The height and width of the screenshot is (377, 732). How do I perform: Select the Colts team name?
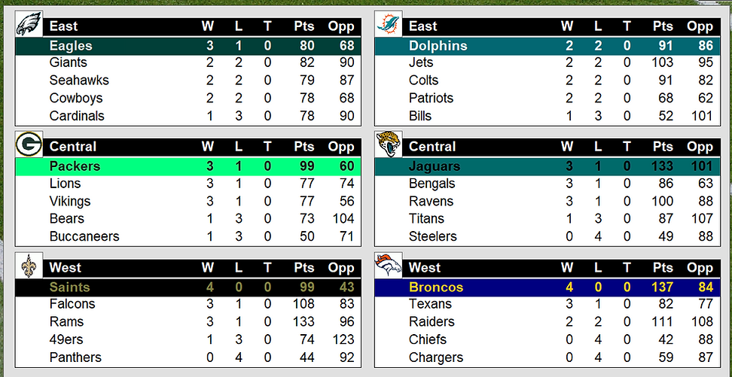point(423,81)
